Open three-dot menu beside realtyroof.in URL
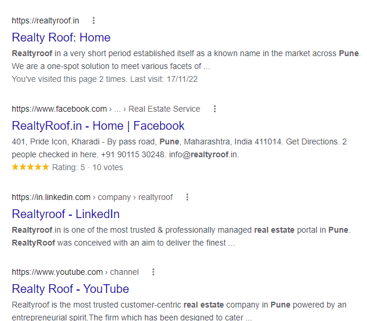367x321 pixels. tap(94, 20)
